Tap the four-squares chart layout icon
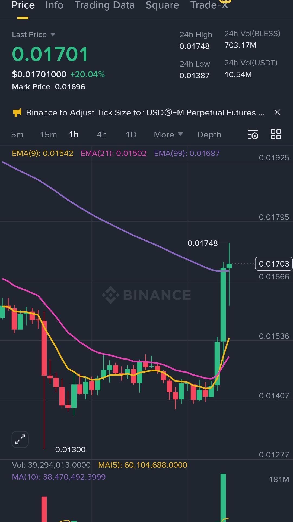Screen dimensions: 293x522 tap(276, 134)
